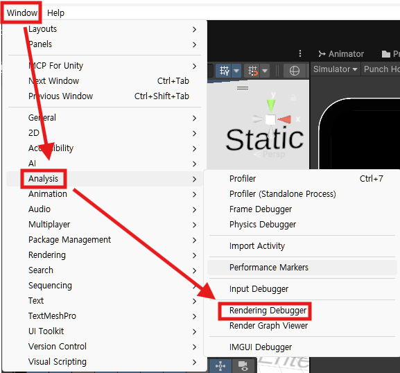Select Previous Window menu entry
The height and width of the screenshot is (373, 400).
(105, 96)
